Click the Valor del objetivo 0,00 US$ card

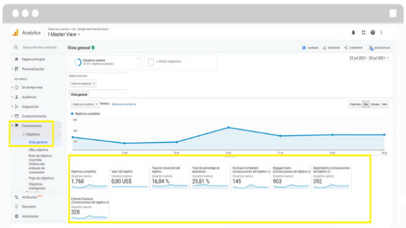click(x=130, y=179)
